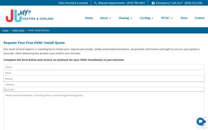Open the Heating nav item
Viewport: 208px width, 130px height.
click(124, 18)
